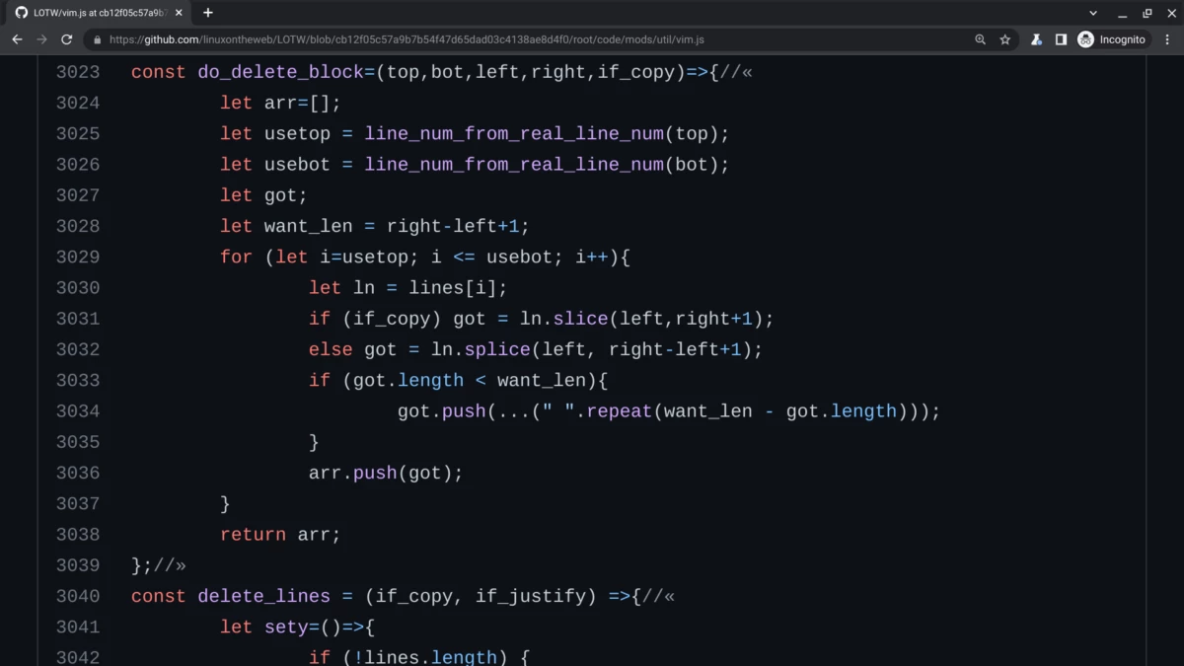The width and height of the screenshot is (1184, 666).
Task: Select line number 3029 in the gutter
Action: tap(78, 257)
